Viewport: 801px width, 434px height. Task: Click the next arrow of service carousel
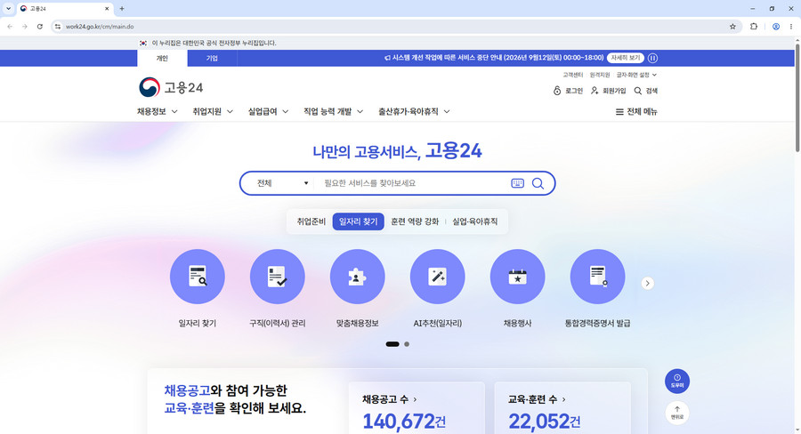[647, 284]
